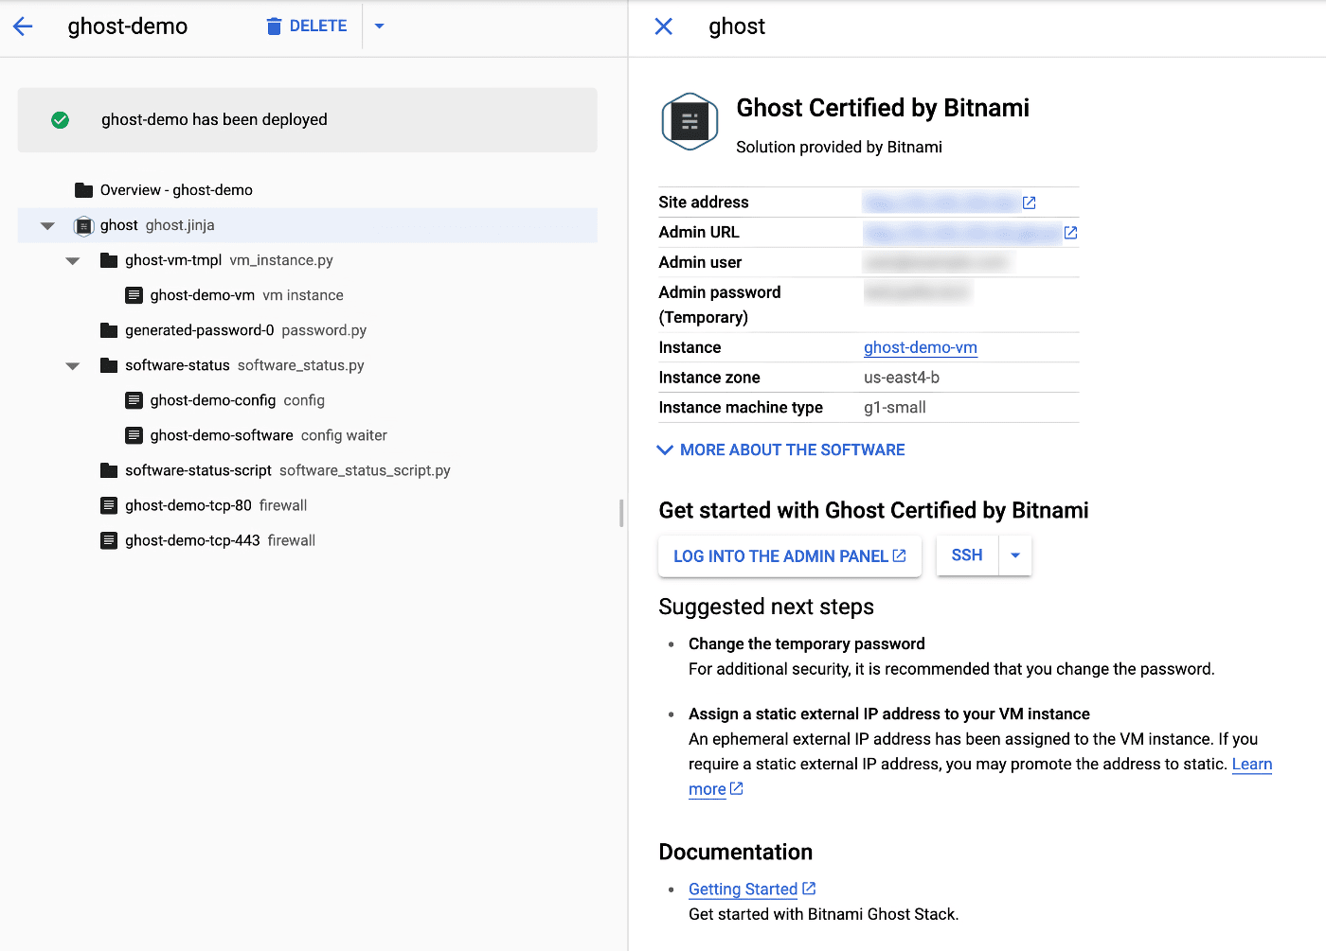
Task: Click the ghost hexagon icon in tree
Action: 83,226
